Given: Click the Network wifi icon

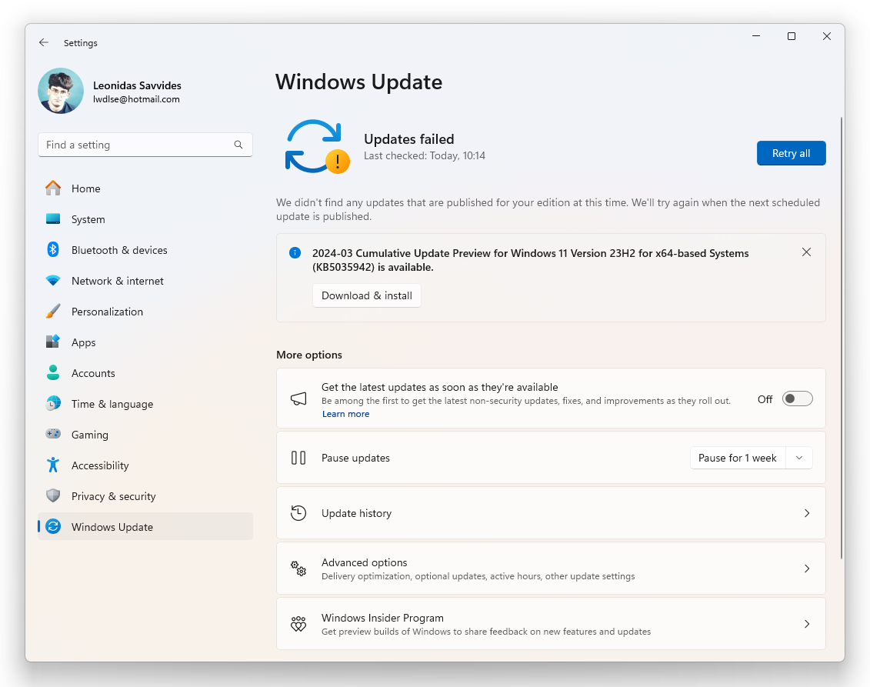Looking at the screenshot, I should (53, 281).
